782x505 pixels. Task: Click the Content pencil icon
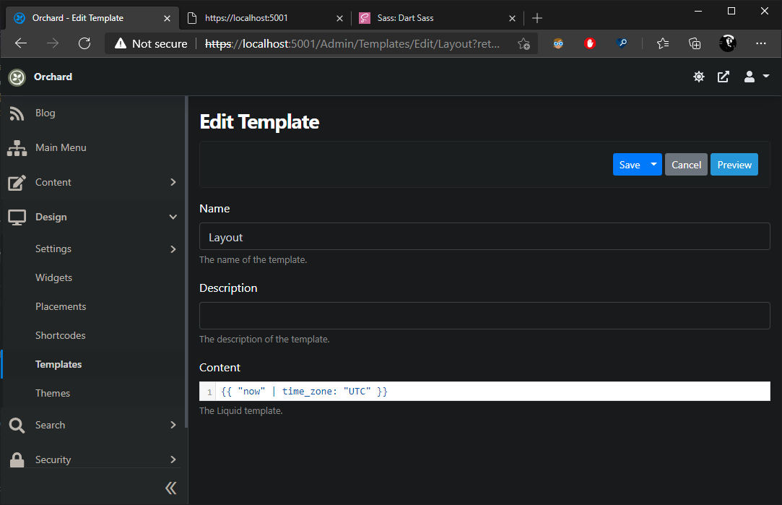[x=17, y=182]
